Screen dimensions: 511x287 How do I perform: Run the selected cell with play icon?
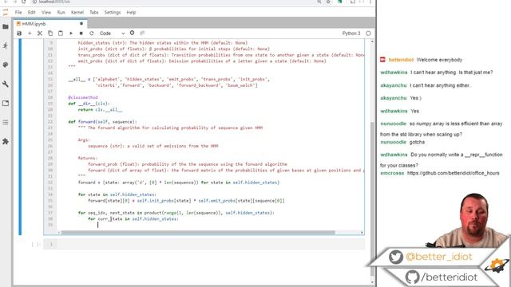pos(71,33)
